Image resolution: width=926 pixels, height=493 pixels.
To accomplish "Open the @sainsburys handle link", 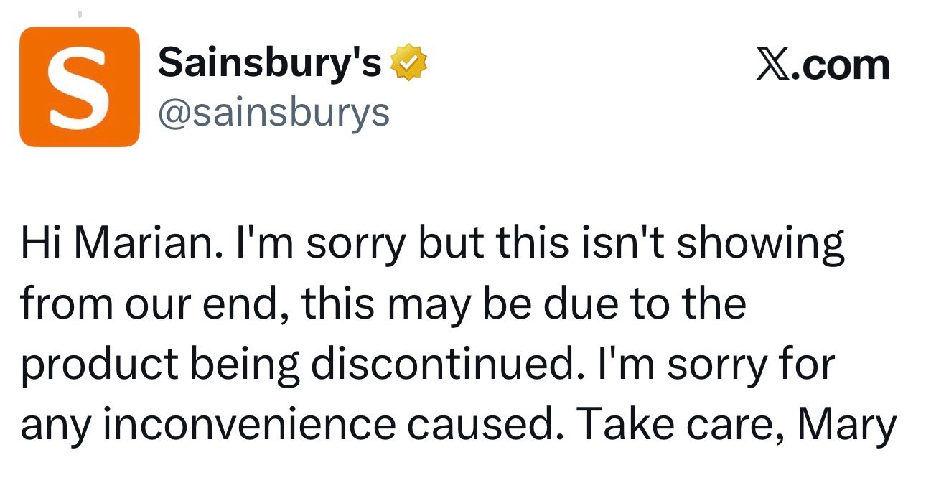I will [x=273, y=111].
